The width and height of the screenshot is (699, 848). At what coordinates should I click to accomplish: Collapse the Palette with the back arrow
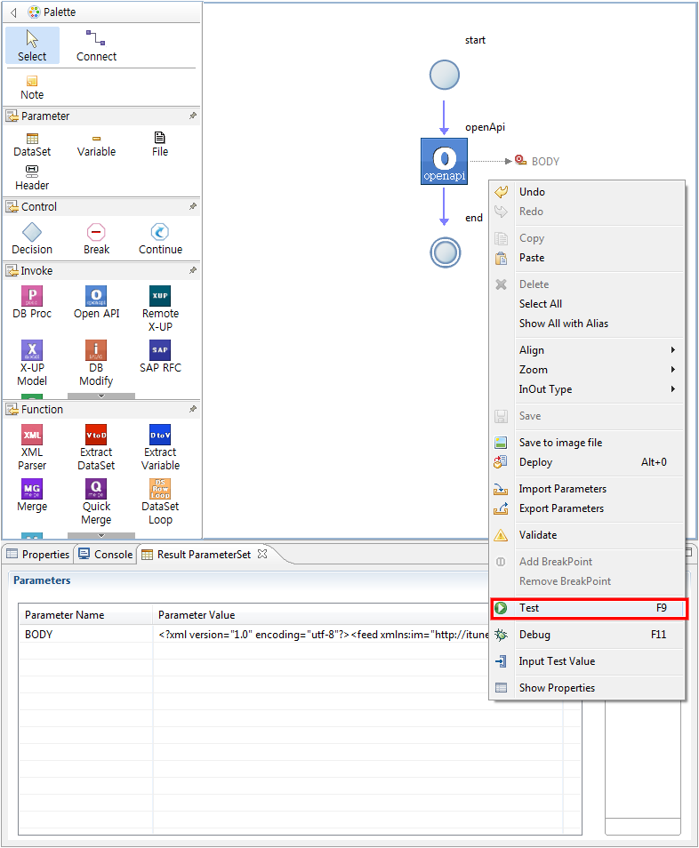click(13, 12)
